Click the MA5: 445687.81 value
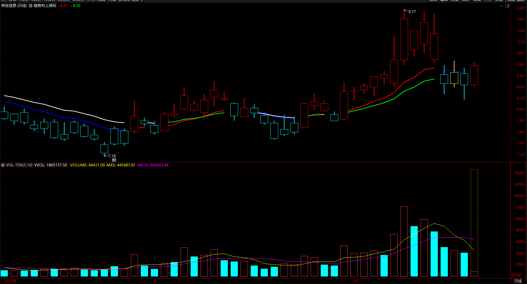 click(x=121, y=165)
